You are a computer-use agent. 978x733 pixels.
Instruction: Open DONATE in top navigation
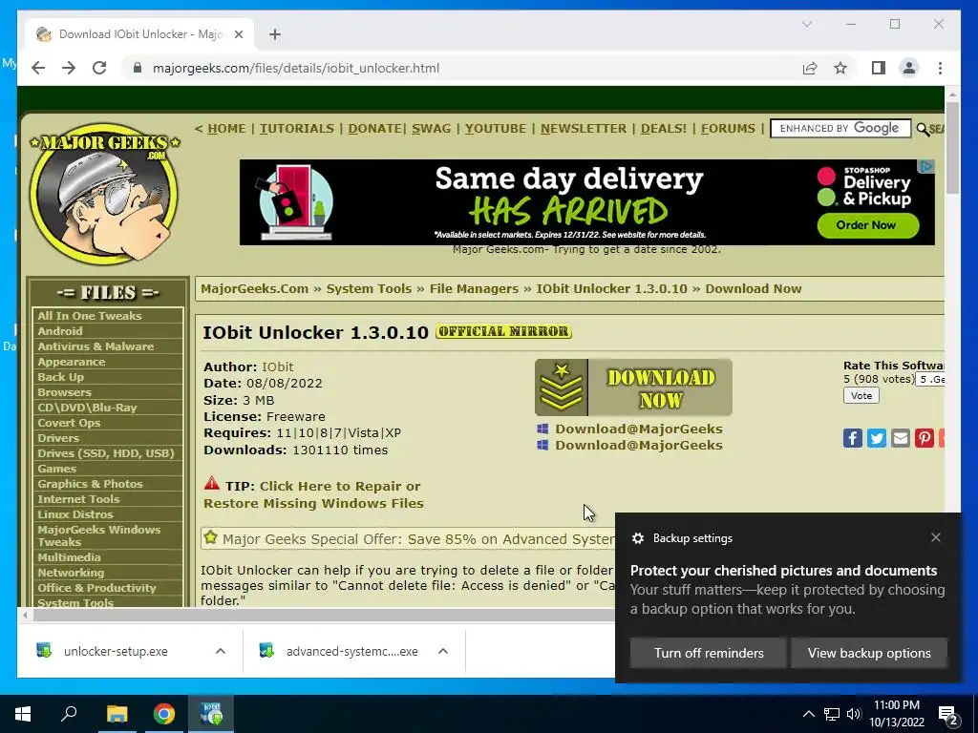(x=374, y=129)
